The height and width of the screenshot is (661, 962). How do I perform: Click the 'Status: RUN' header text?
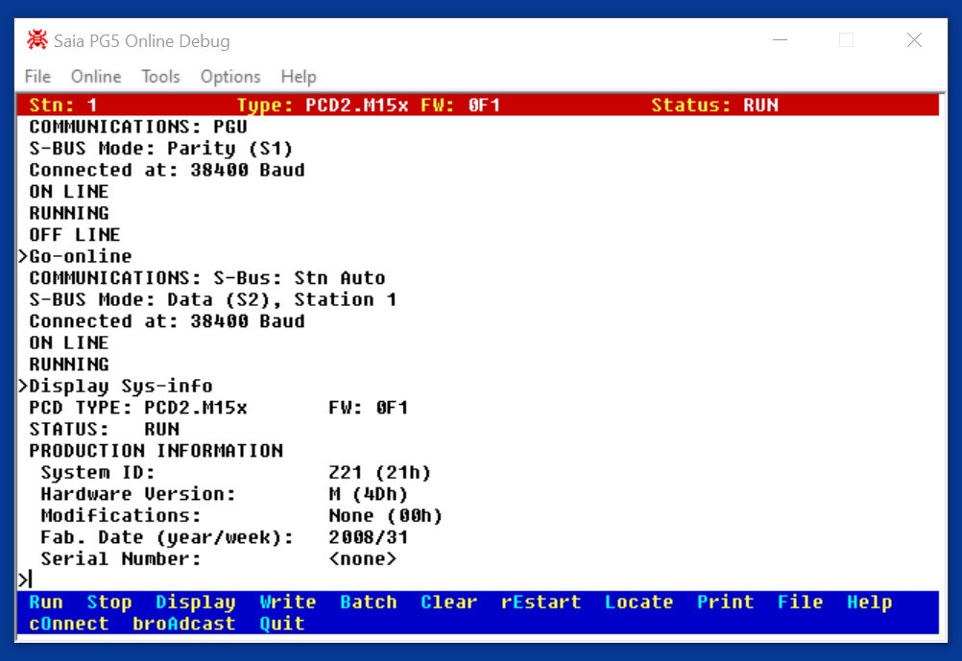pos(714,105)
